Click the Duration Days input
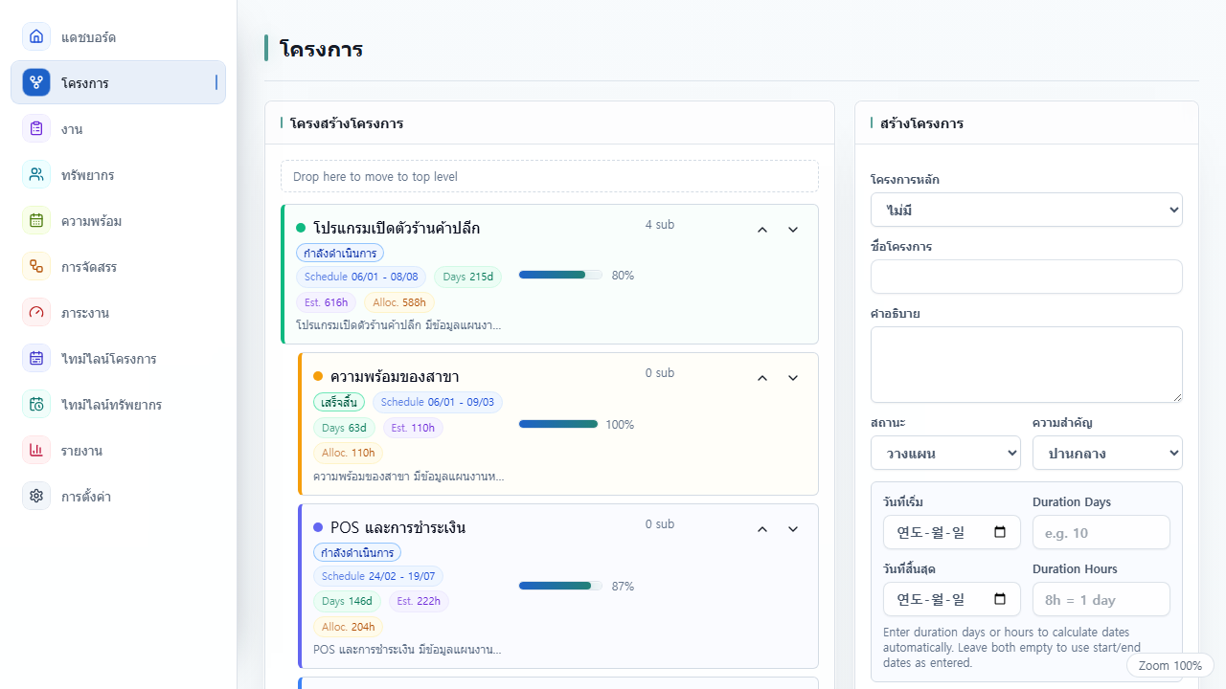The image size is (1226, 689). 1101,533
